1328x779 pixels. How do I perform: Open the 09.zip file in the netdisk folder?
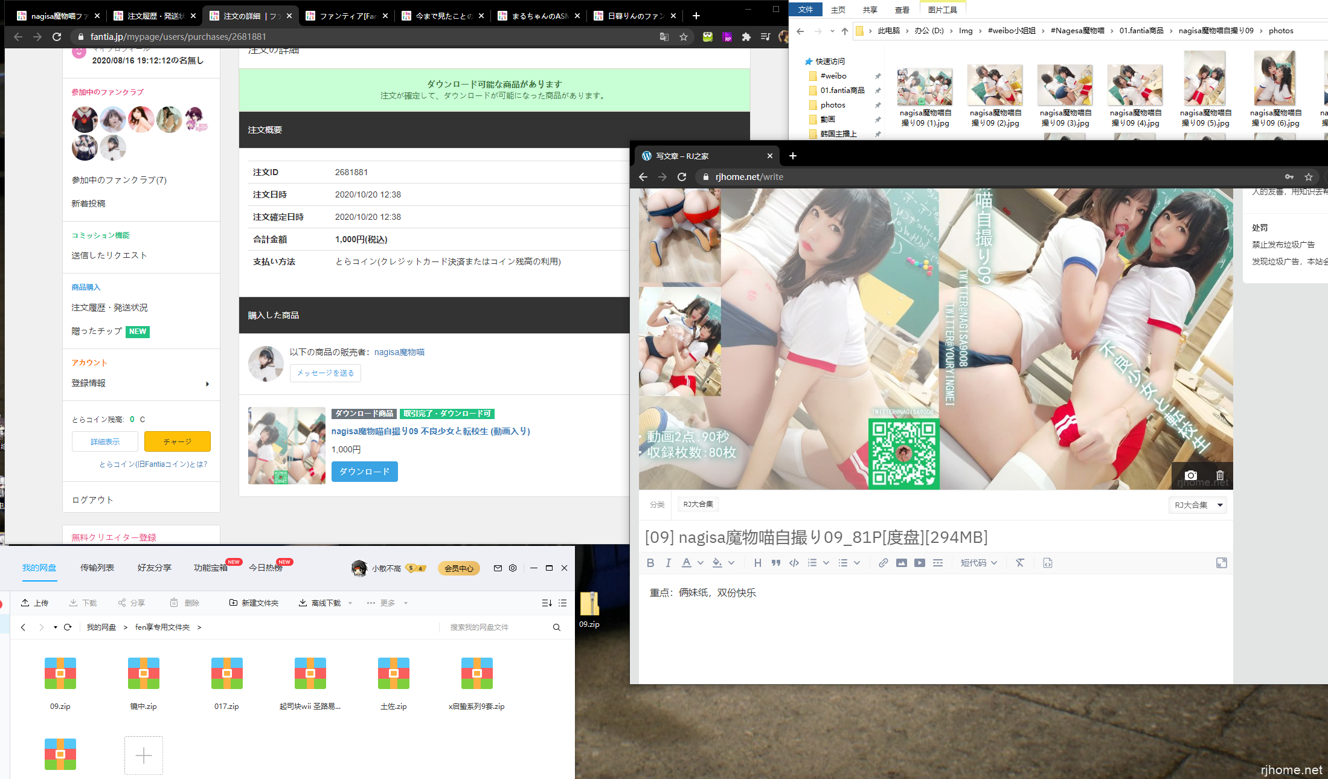60,673
